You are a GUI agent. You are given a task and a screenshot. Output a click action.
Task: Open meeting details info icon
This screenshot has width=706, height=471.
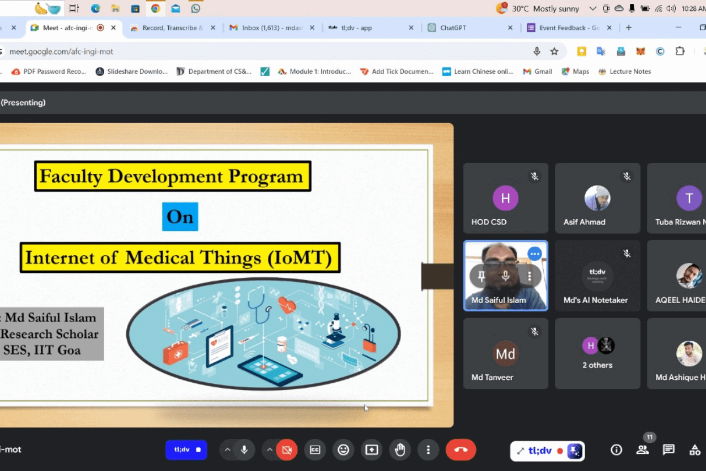pyautogui.click(x=617, y=449)
